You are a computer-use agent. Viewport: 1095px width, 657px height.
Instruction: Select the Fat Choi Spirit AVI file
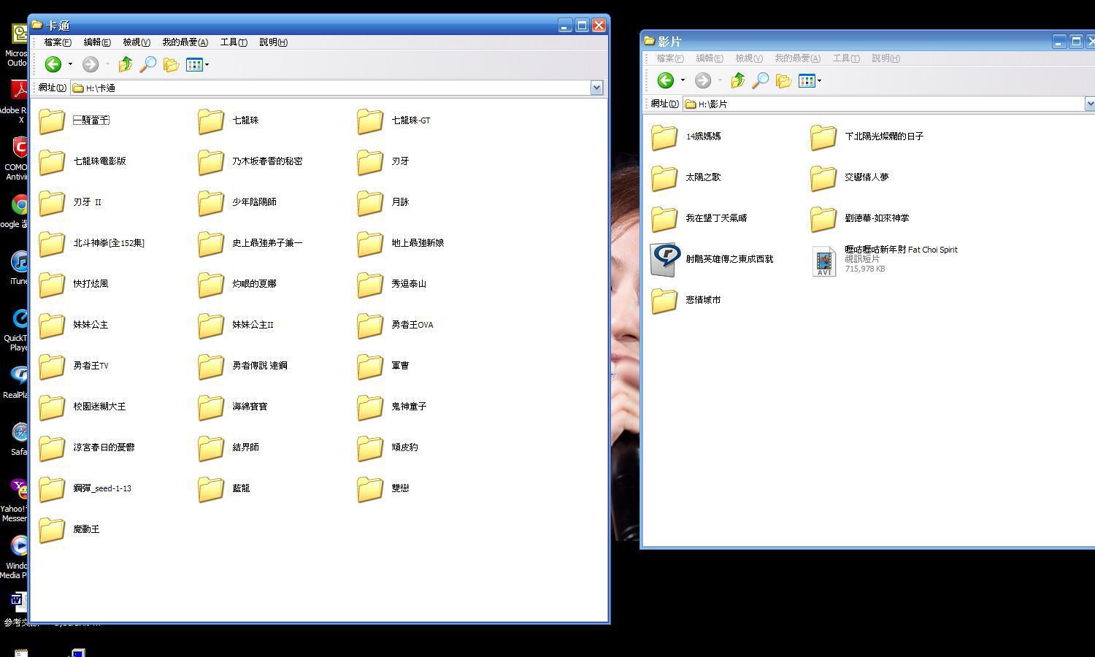823,260
